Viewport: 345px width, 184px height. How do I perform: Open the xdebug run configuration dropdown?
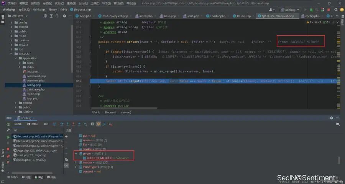click(x=290, y=10)
